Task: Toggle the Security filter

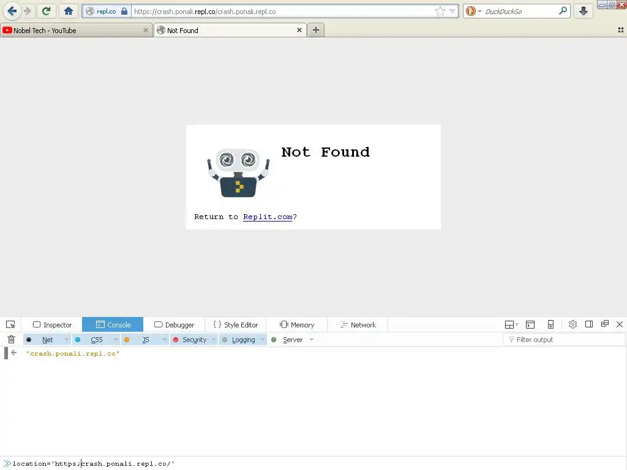Action: (190, 340)
